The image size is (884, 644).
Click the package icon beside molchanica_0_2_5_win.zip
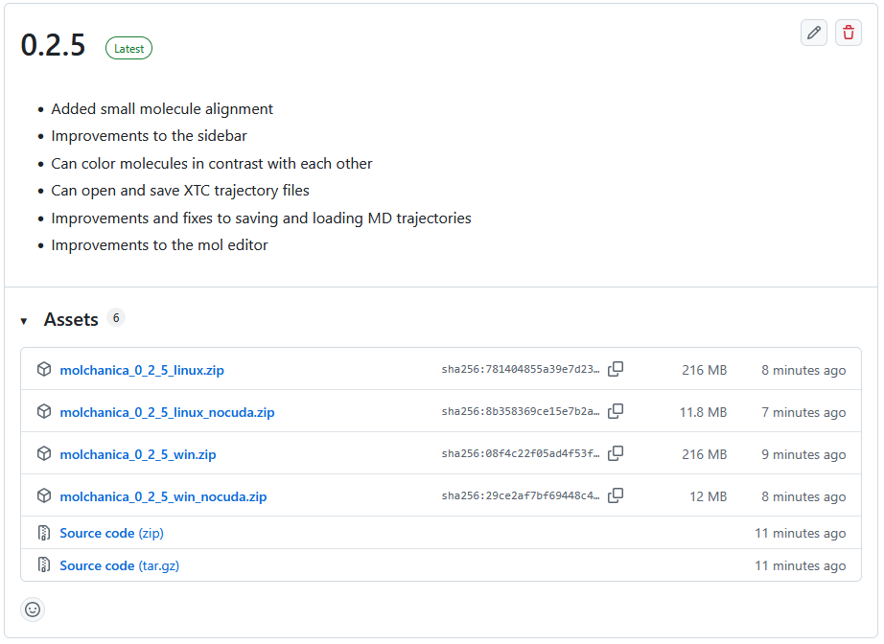point(43,453)
